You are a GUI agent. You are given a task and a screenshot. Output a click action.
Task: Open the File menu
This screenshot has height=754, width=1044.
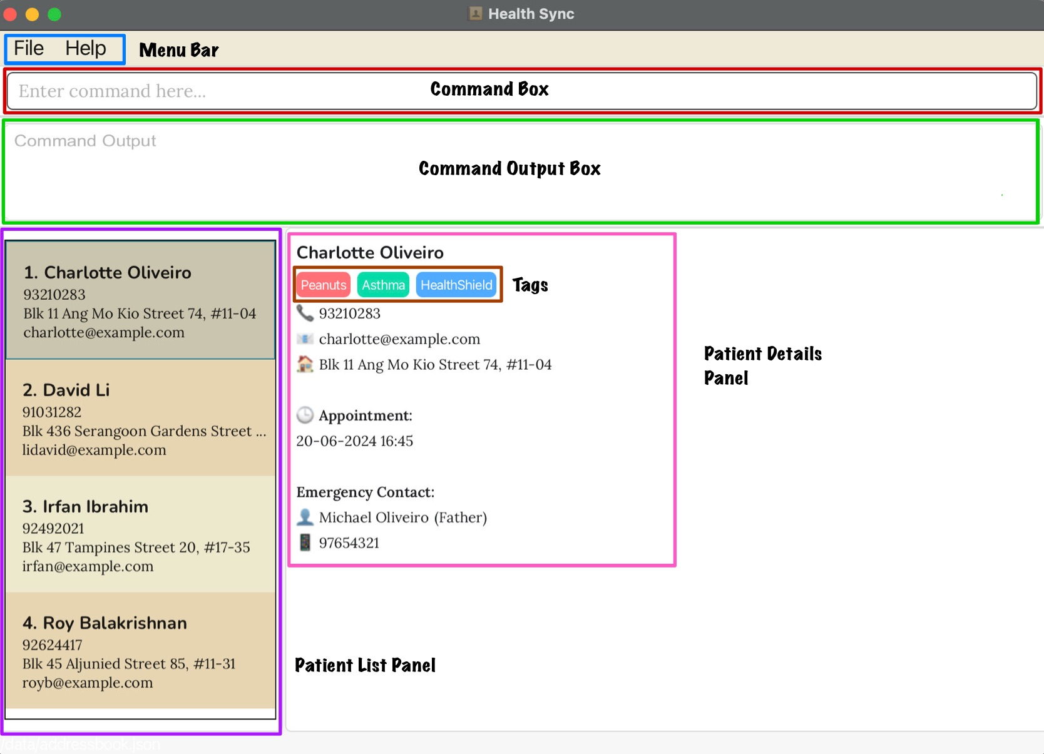29,48
